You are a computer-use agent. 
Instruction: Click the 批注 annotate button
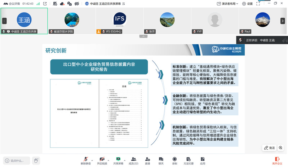click(x=270, y=148)
